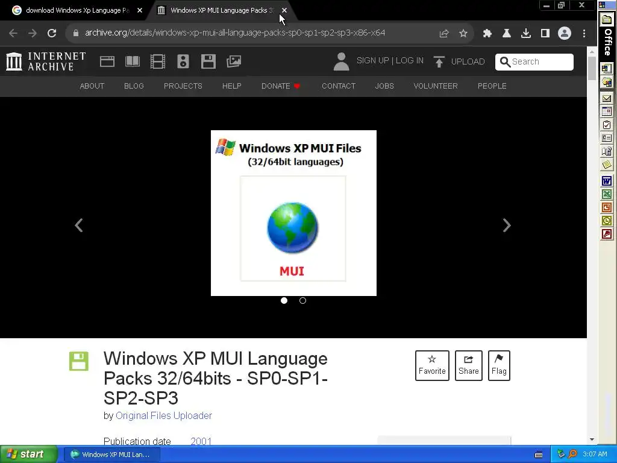Screen dimensions: 617x463
Task: Open the VOLUNTEER menu item
Action: 436,86
